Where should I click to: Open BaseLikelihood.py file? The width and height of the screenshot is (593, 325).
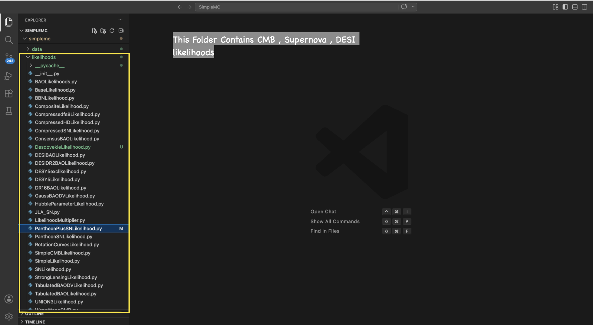point(74,90)
